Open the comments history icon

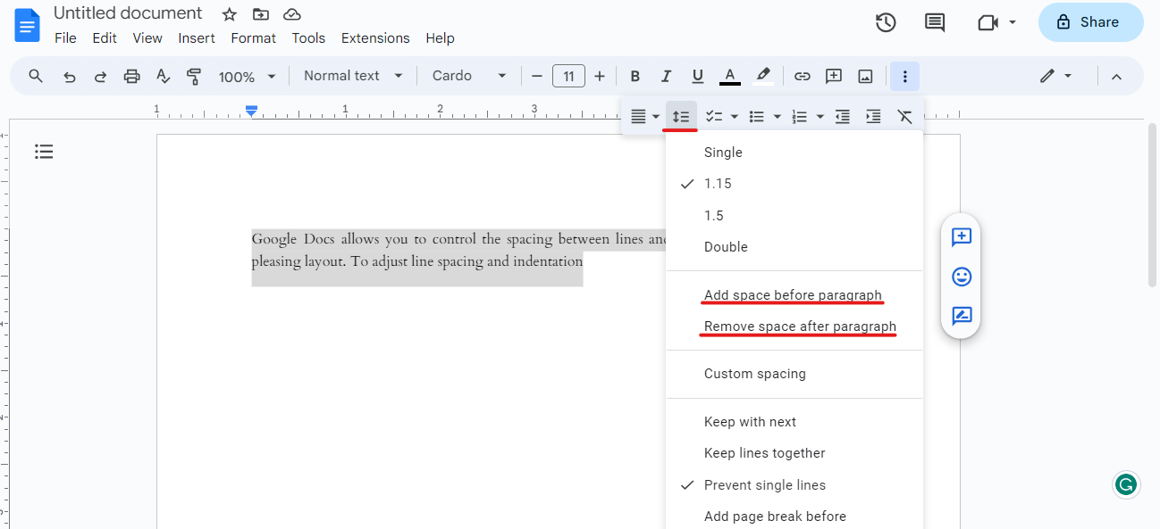[935, 22]
